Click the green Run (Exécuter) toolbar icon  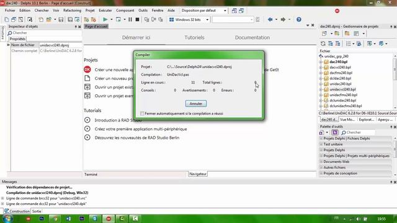(105, 19)
